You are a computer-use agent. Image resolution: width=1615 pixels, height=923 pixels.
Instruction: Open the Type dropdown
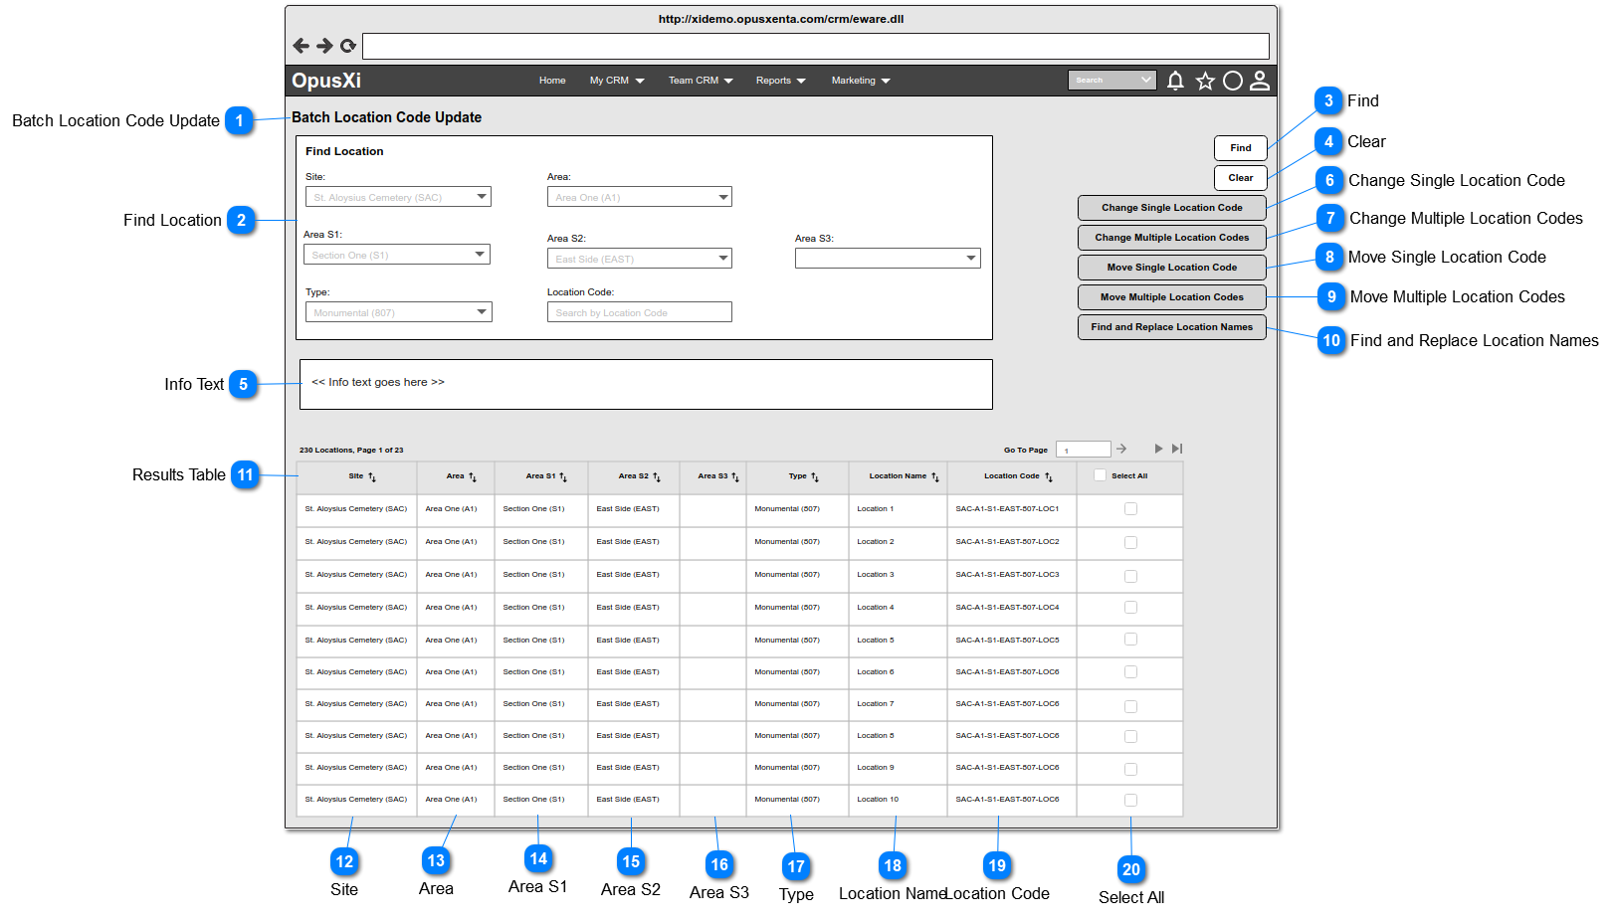398,312
